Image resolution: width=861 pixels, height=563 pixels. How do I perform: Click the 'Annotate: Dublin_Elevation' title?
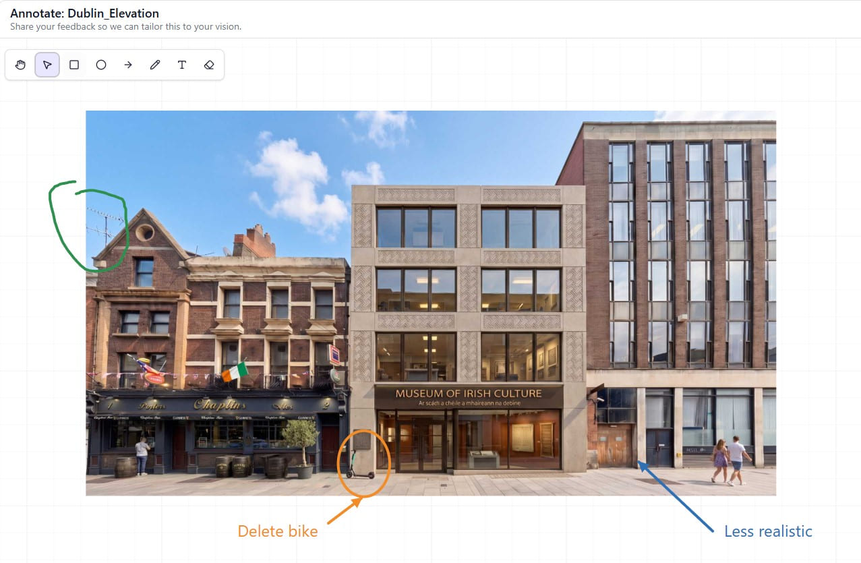click(85, 13)
